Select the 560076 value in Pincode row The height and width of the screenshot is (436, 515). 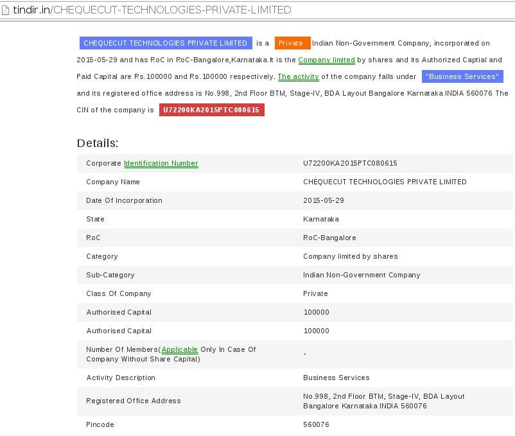316,425
